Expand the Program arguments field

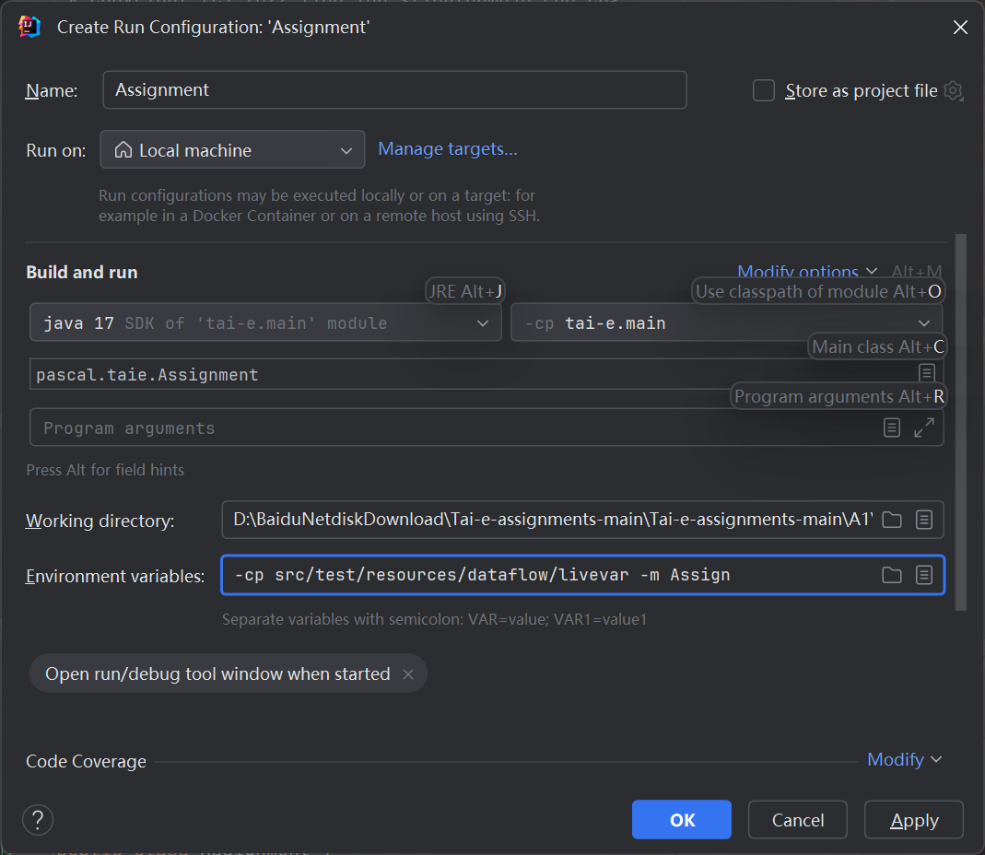(x=923, y=427)
